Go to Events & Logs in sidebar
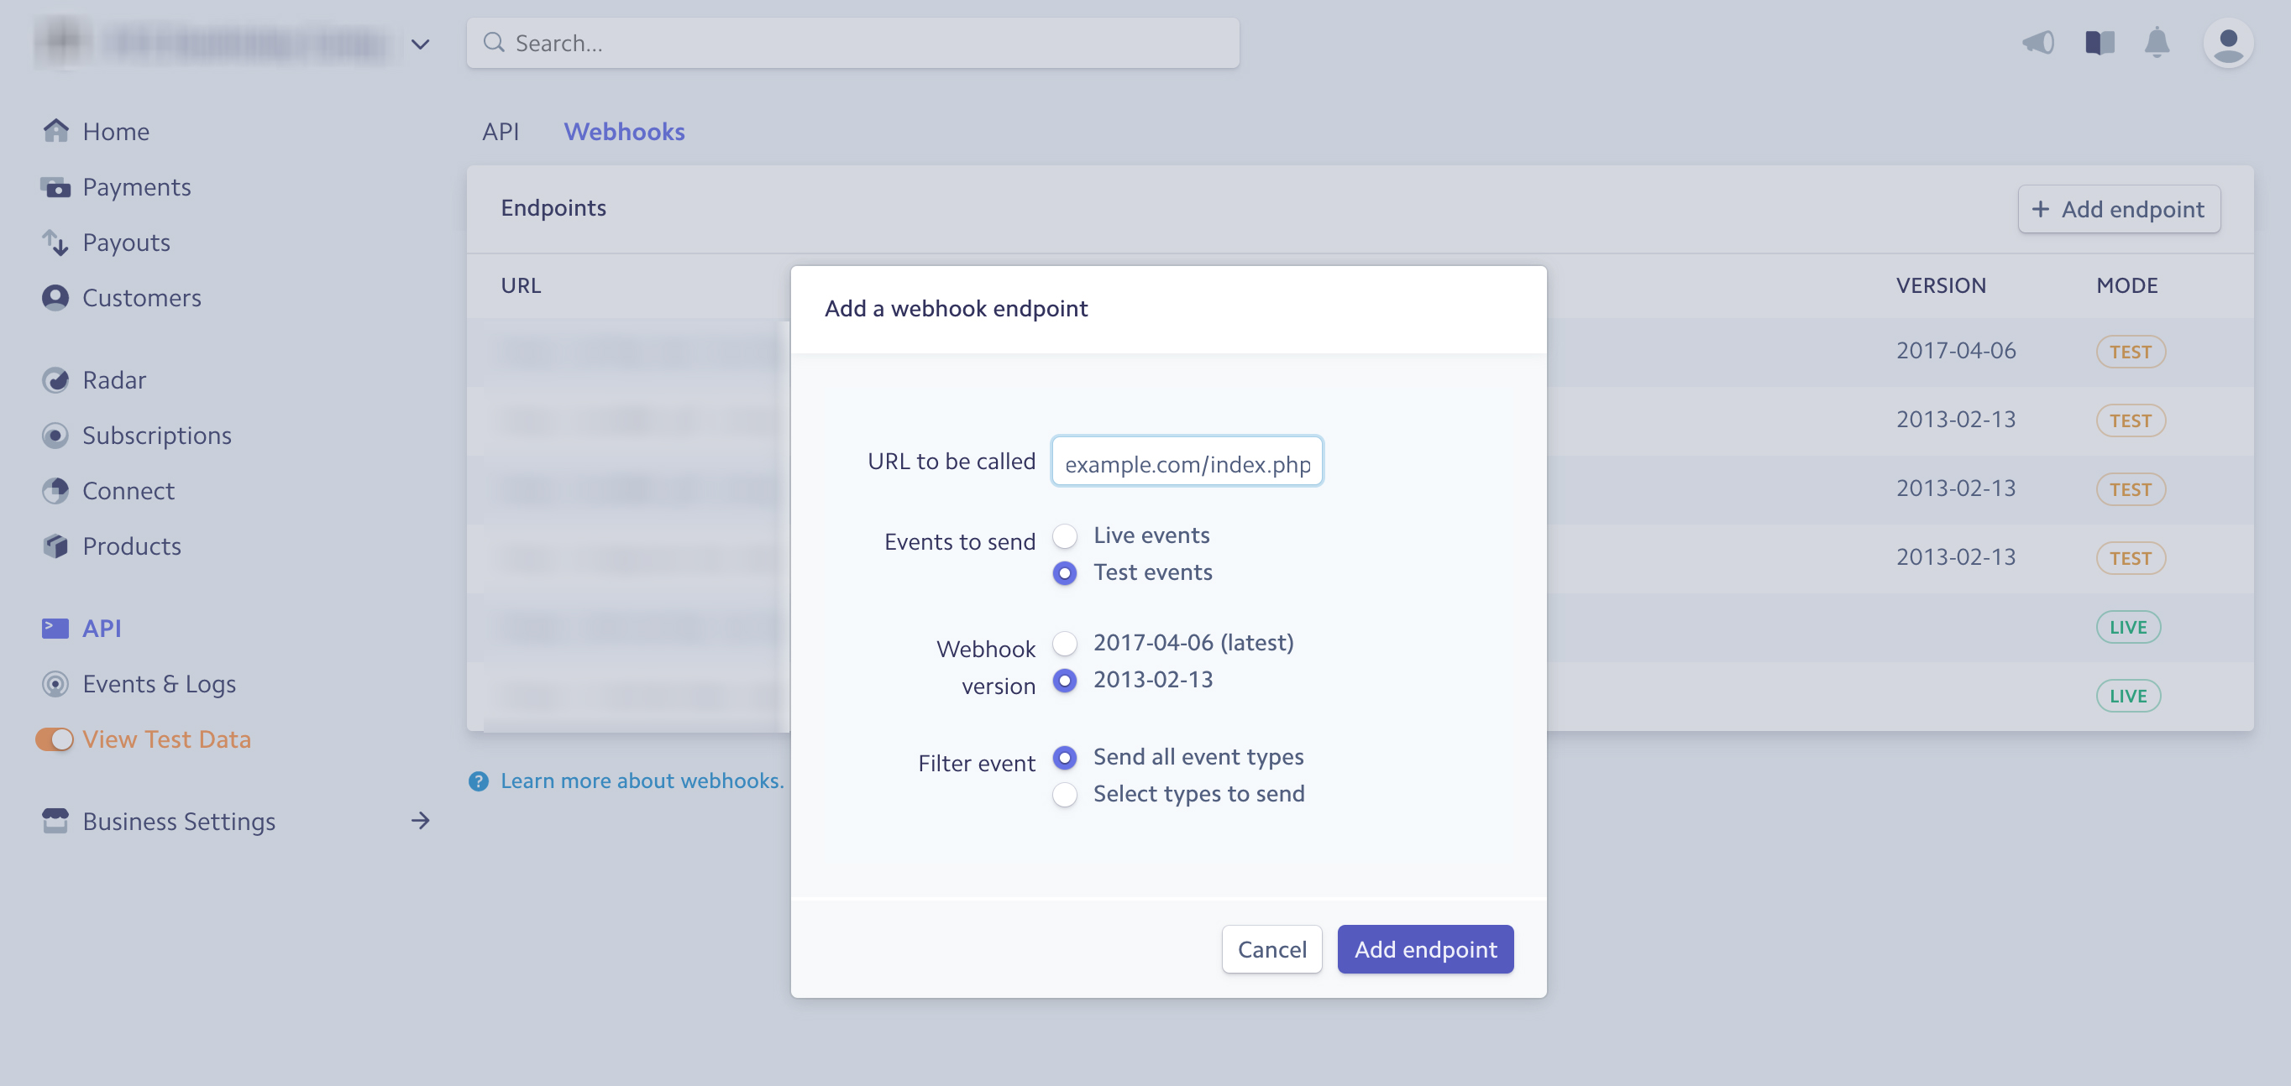The width and height of the screenshot is (2291, 1086). coord(160,683)
